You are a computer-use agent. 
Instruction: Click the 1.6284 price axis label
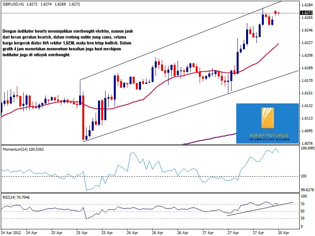click(x=307, y=5)
